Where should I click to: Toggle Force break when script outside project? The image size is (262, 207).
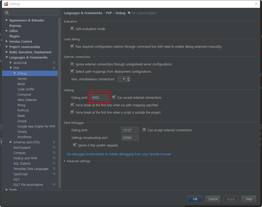tap(72, 112)
